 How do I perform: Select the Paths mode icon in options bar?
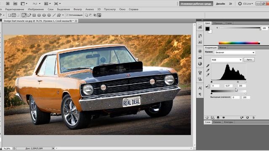(x=14, y=15)
